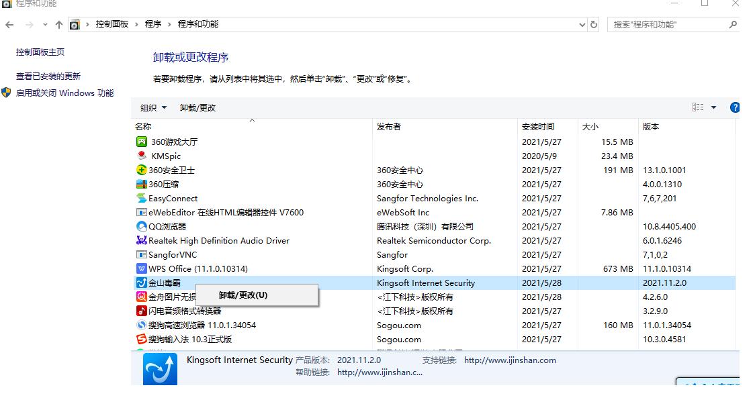Click the EasyConnect icon
The height and width of the screenshot is (408, 753).
(x=141, y=198)
